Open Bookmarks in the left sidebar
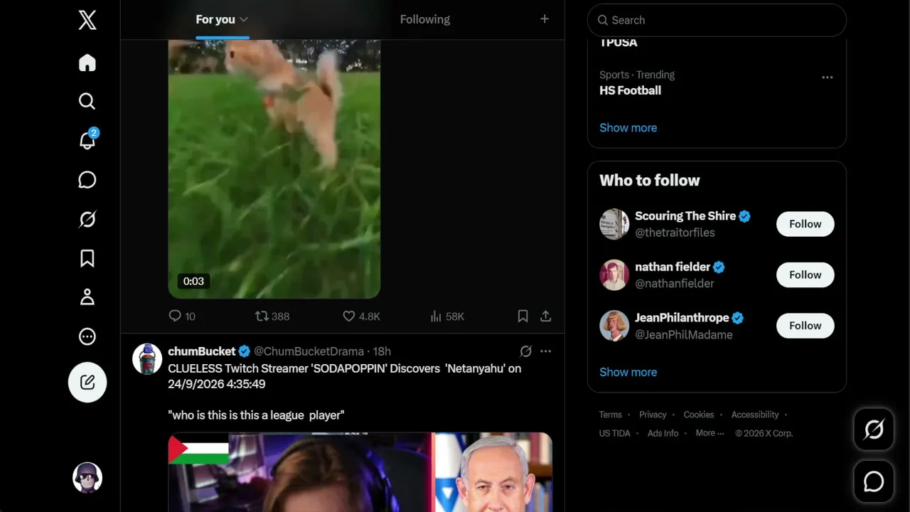The width and height of the screenshot is (910, 512). (x=87, y=258)
